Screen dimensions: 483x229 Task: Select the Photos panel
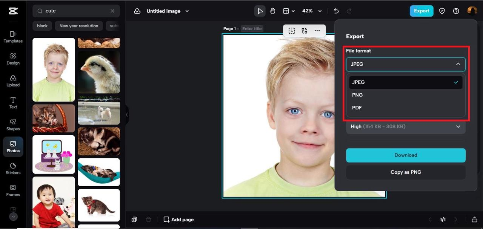13,147
